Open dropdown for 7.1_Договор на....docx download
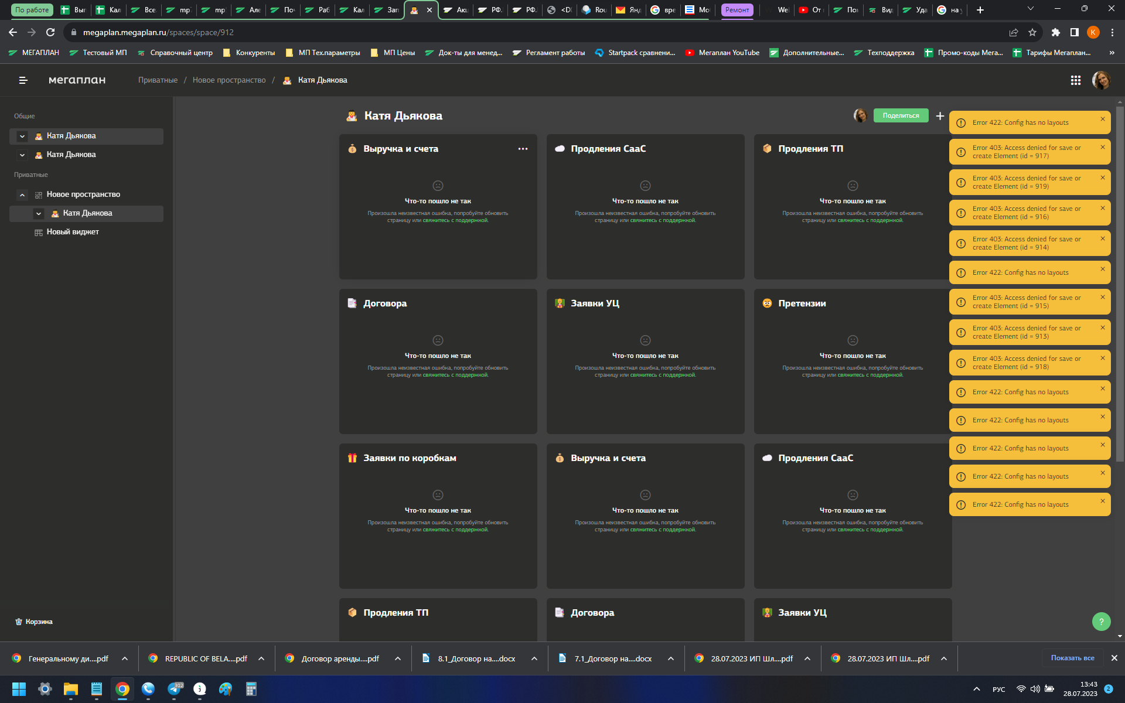This screenshot has height=703, width=1125. coord(671,658)
